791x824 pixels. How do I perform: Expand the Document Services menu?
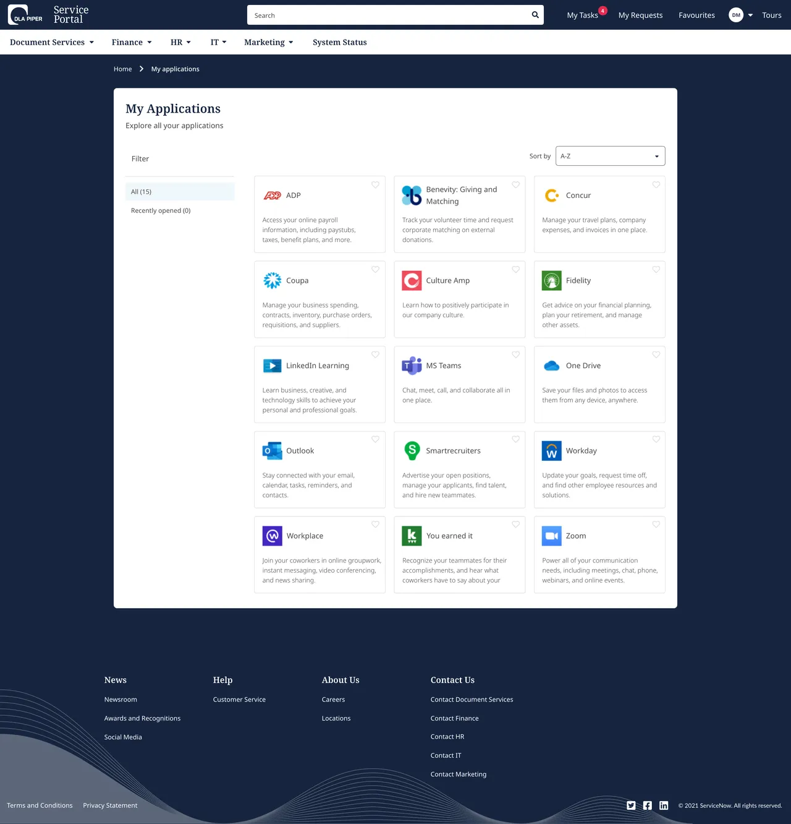(x=52, y=42)
